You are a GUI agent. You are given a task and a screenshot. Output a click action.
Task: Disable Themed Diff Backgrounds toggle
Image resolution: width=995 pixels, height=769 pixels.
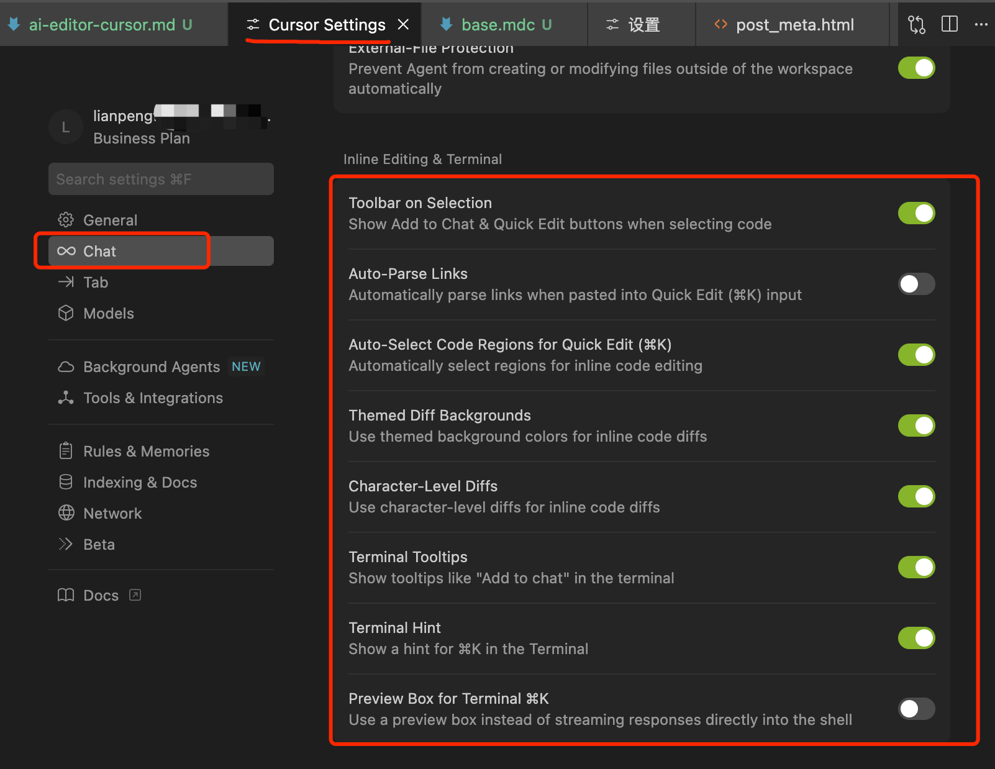point(917,425)
